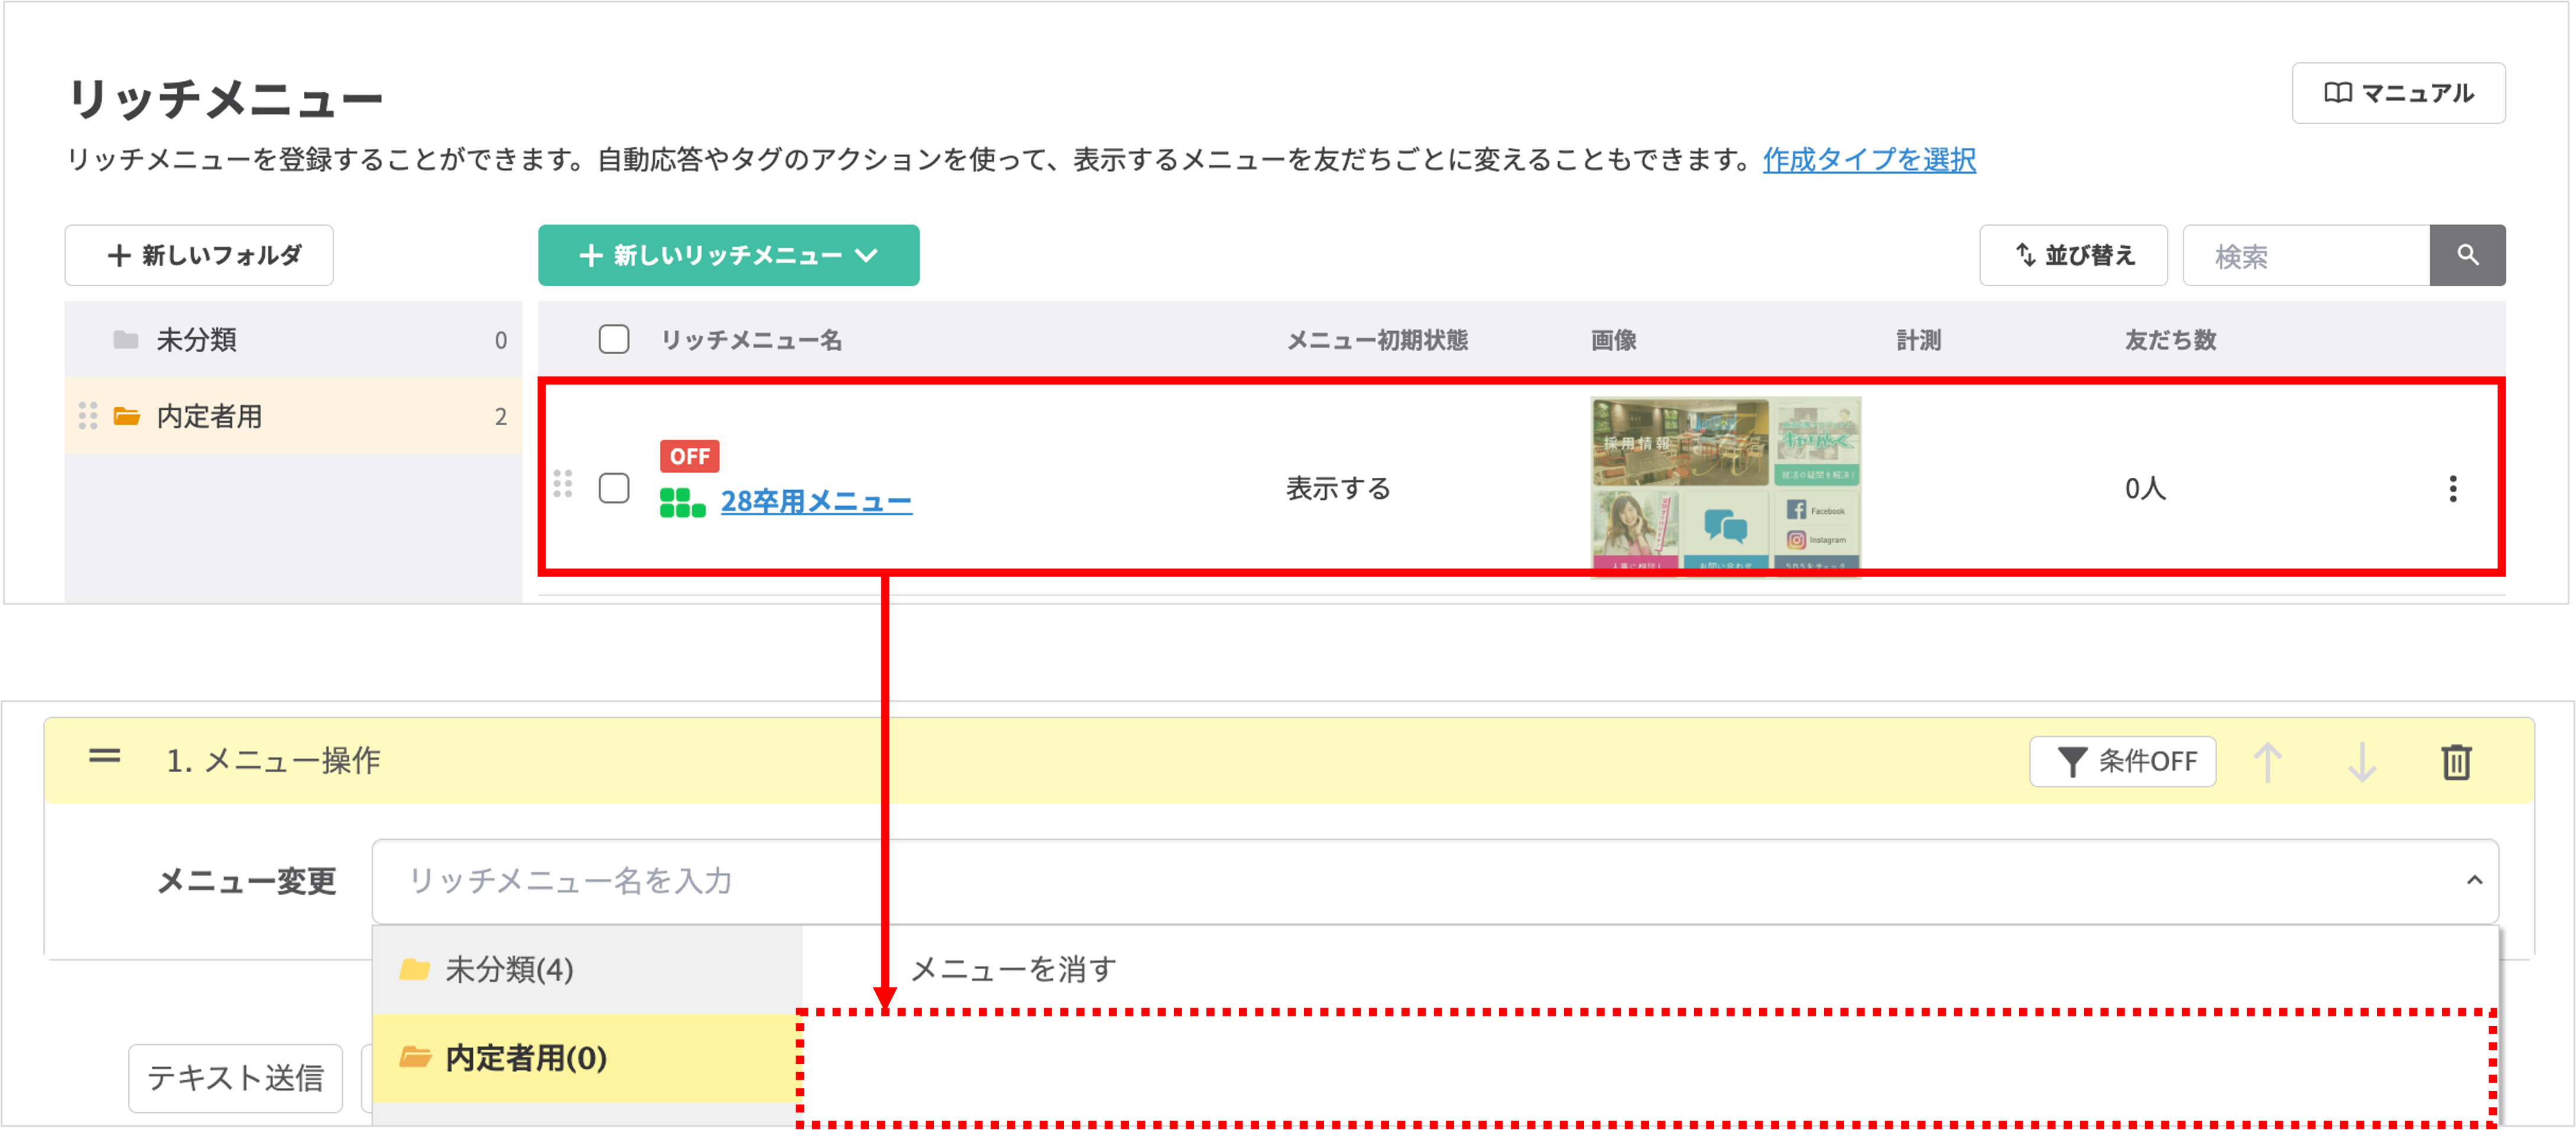Tick the checkbox for 28卒用メニュー row

pyautogui.click(x=613, y=489)
